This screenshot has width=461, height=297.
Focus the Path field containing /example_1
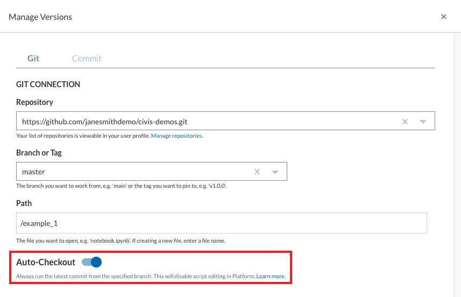tap(221, 223)
